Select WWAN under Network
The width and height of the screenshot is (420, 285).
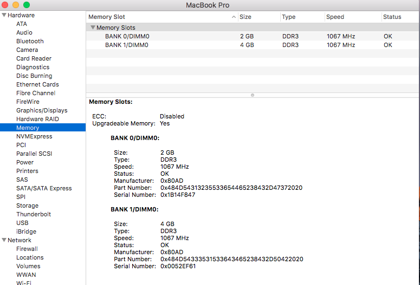click(26, 275)
